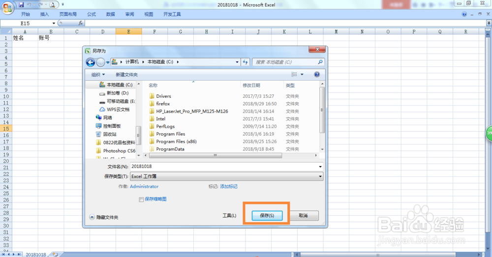This screenshot has height=257, width=492.
Task: Click the dialog help question mark icon
Action: click(317, 74)
